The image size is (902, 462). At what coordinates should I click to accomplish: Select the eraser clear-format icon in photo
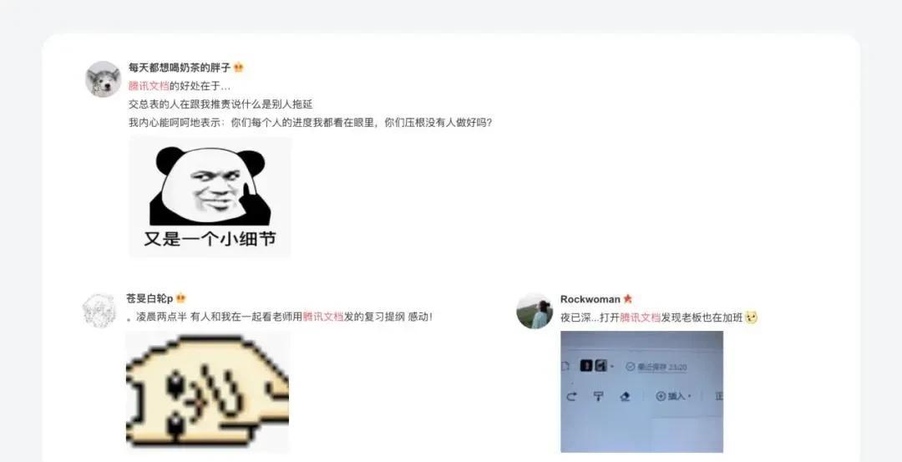[x=626, y=396]
